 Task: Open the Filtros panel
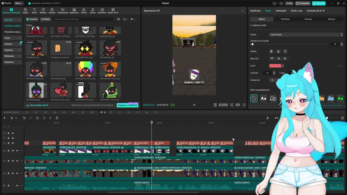click(84, 11)
